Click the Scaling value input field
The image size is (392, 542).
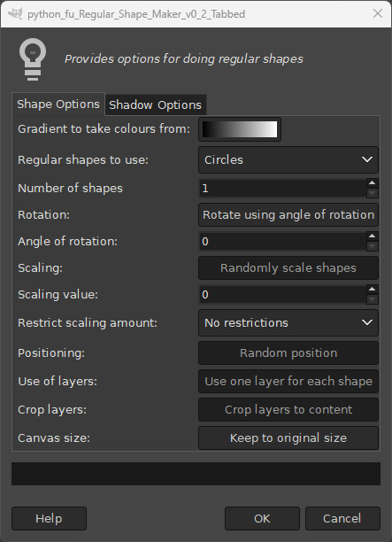pyautogui.click(x=282, y=295)
